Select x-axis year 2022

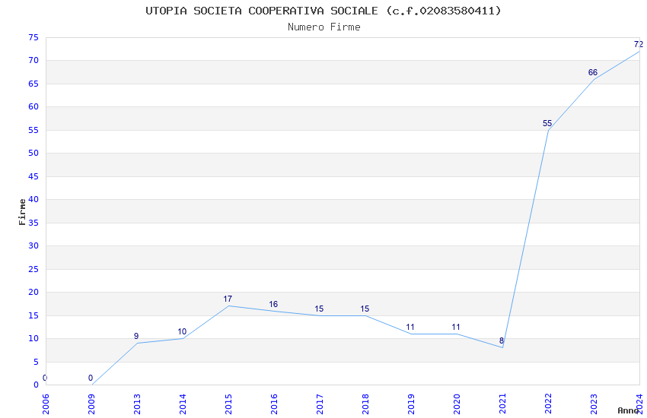click(548, 404)
